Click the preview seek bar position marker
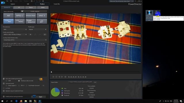This screenshot has width=184, height=103. click(x=51, y=72)
